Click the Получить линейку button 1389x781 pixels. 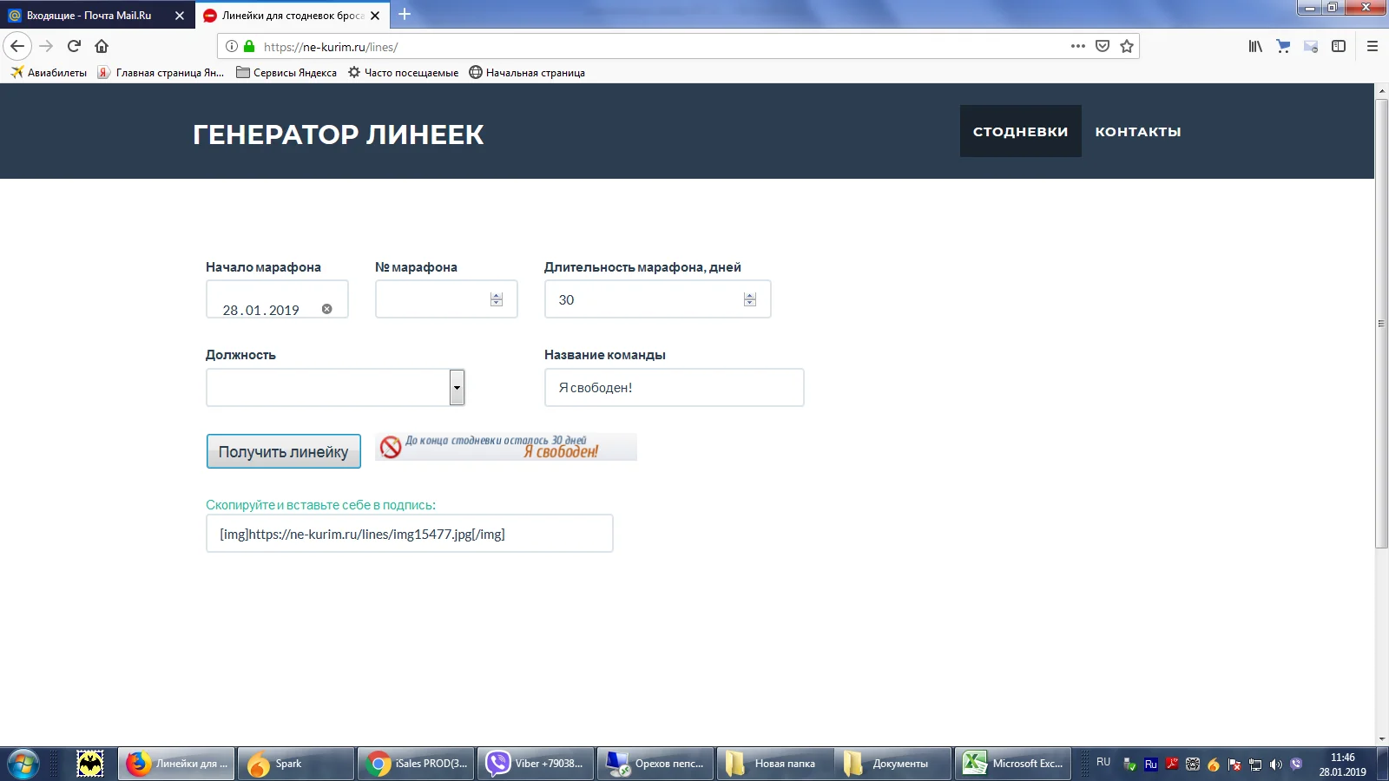[284, 451]
